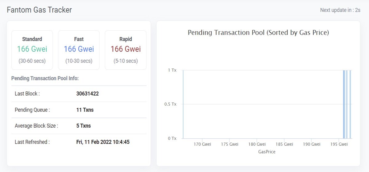Click the last block number 30631422
369x172 pixels.
coord(87,94)
